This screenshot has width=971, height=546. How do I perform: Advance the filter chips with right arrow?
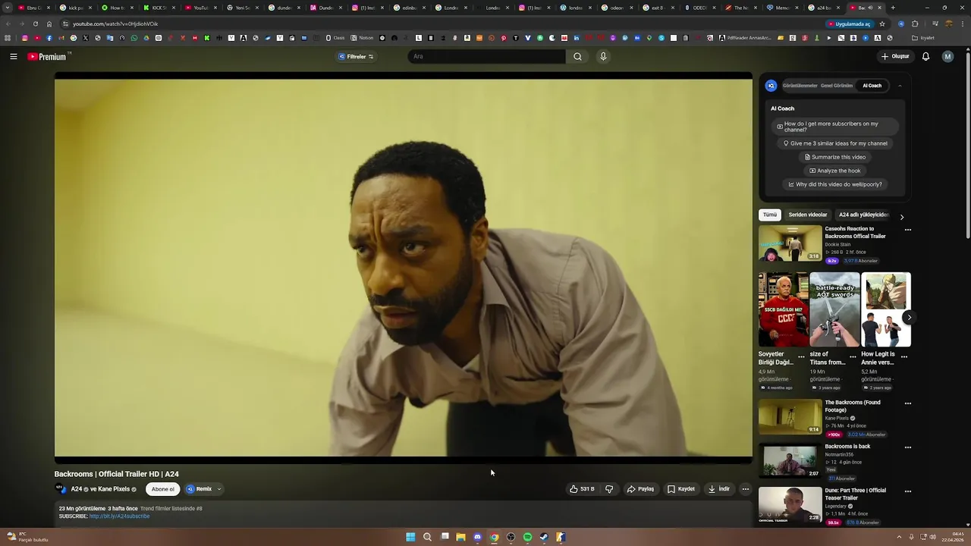pos(902,217)
